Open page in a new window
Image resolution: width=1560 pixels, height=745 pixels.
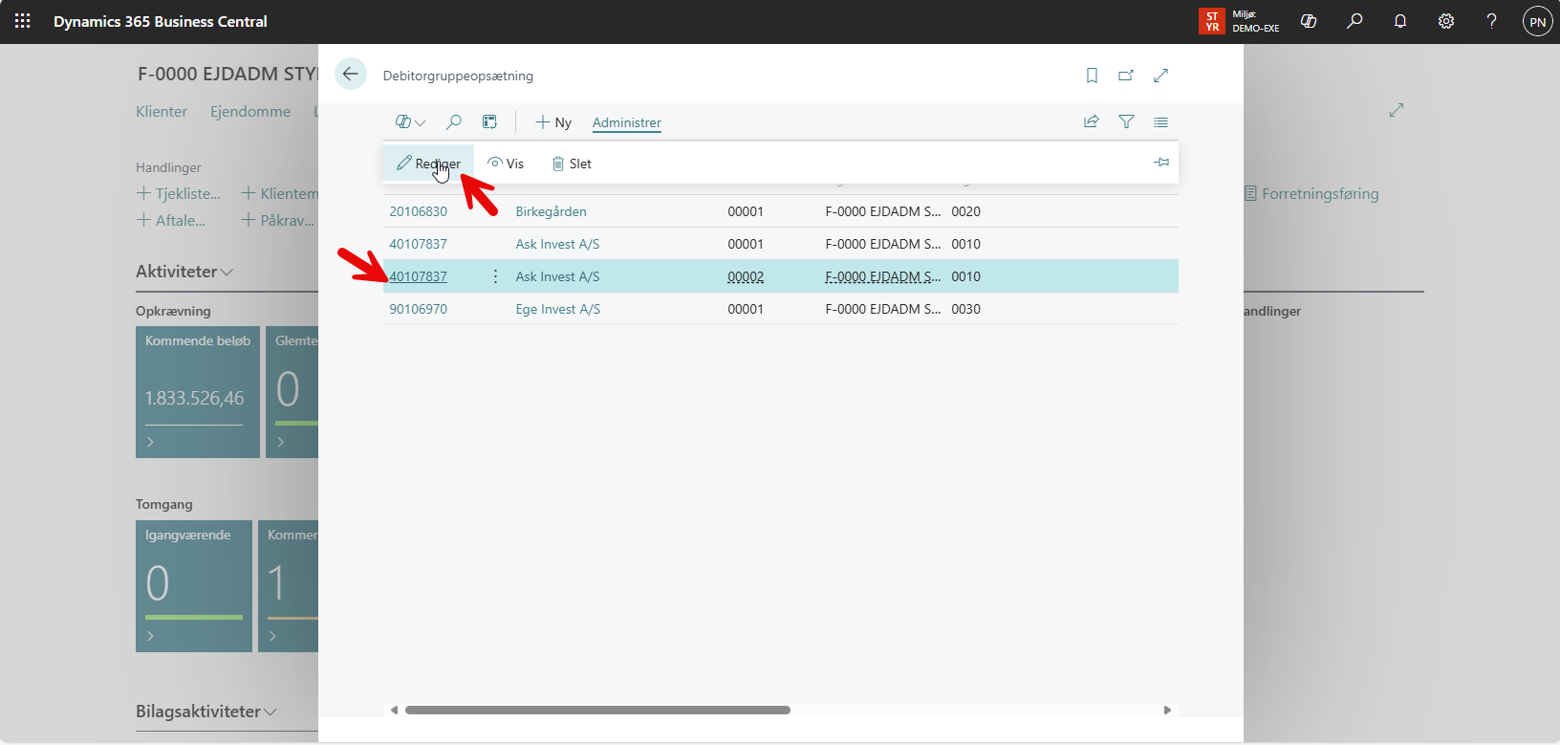coord(1126,76)
